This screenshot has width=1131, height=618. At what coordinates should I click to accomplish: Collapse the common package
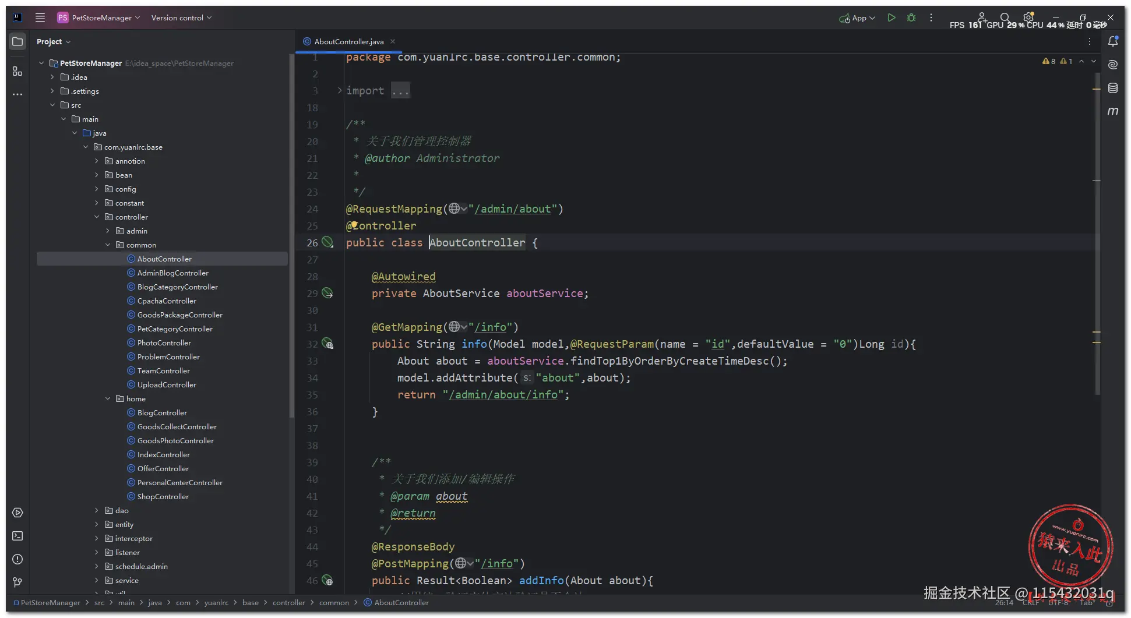click(108, 245)
